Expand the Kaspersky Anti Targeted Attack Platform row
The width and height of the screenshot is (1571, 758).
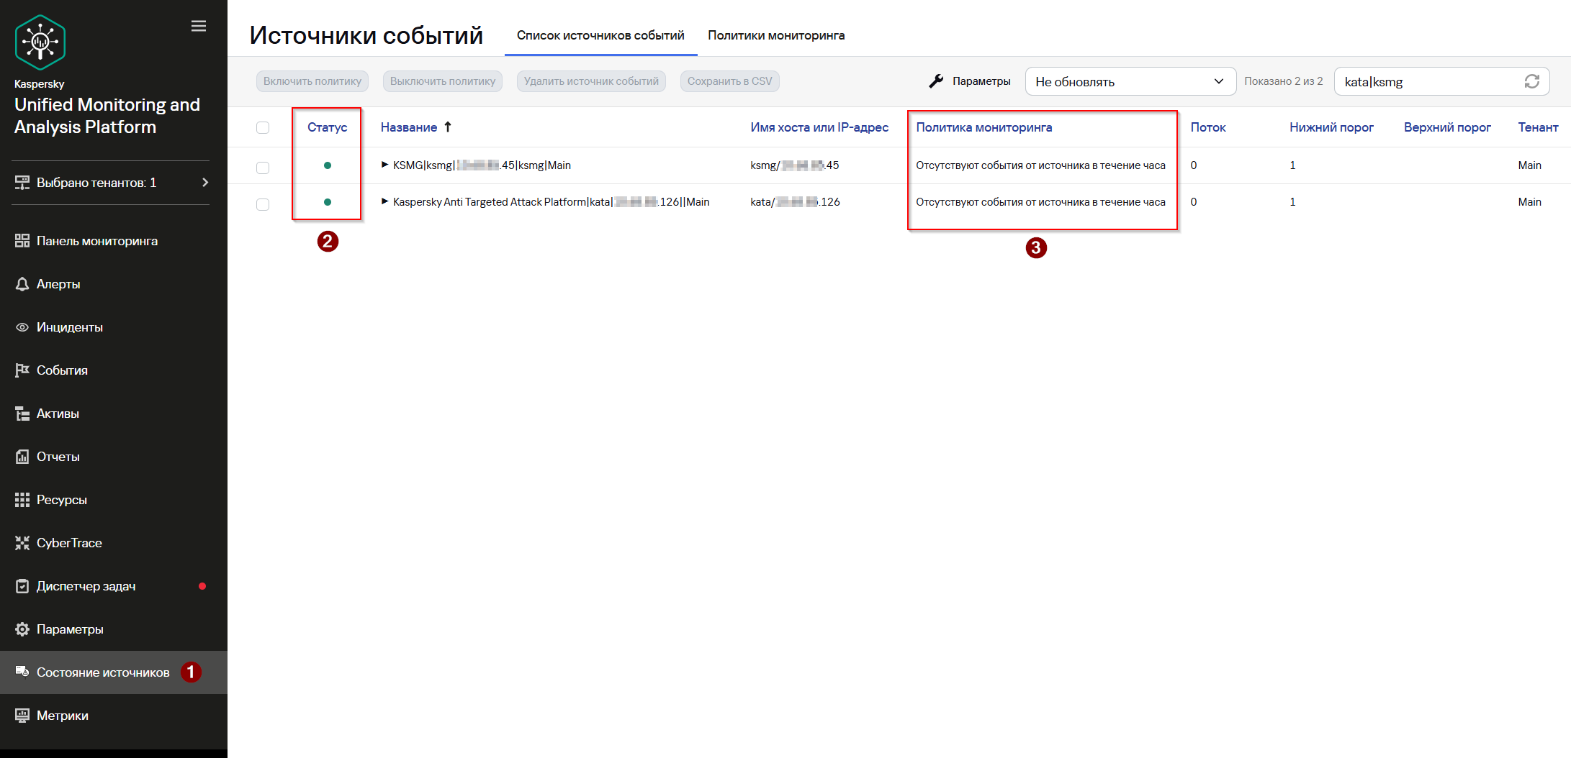385,201
